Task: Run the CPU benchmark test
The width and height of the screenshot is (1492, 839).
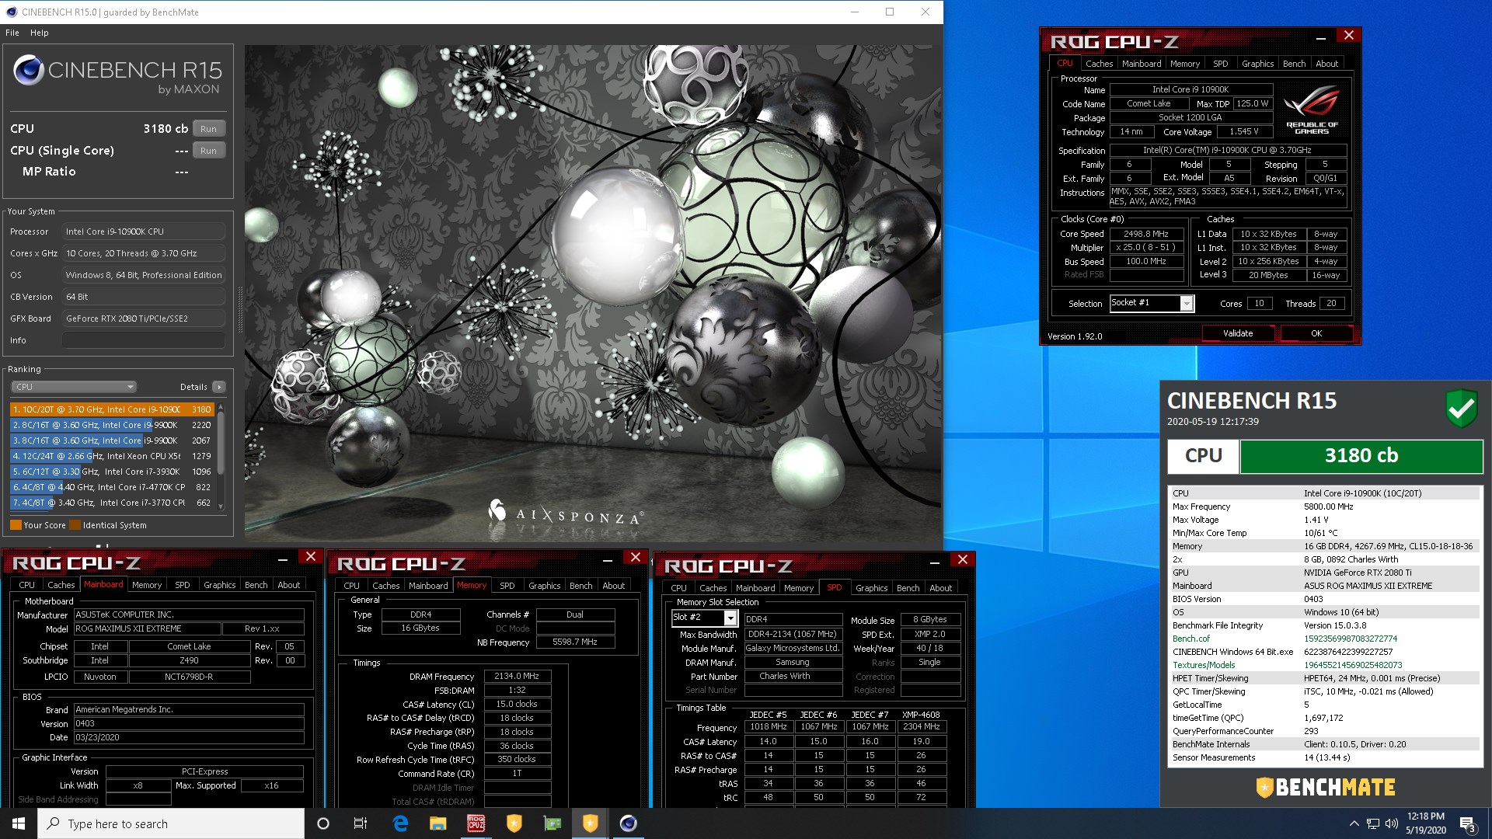Action: [208, 129]
